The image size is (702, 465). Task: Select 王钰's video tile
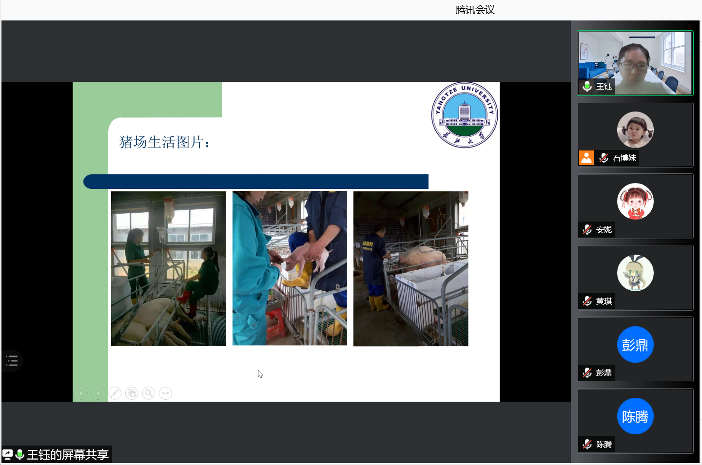(x=635, y=63)
